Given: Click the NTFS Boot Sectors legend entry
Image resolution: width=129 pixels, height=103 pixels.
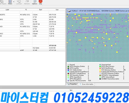Looking at the screenshot, I should click(108, 66).
